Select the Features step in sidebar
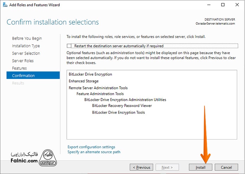Viewport: 245px width, 174px height. pos(19,68)
